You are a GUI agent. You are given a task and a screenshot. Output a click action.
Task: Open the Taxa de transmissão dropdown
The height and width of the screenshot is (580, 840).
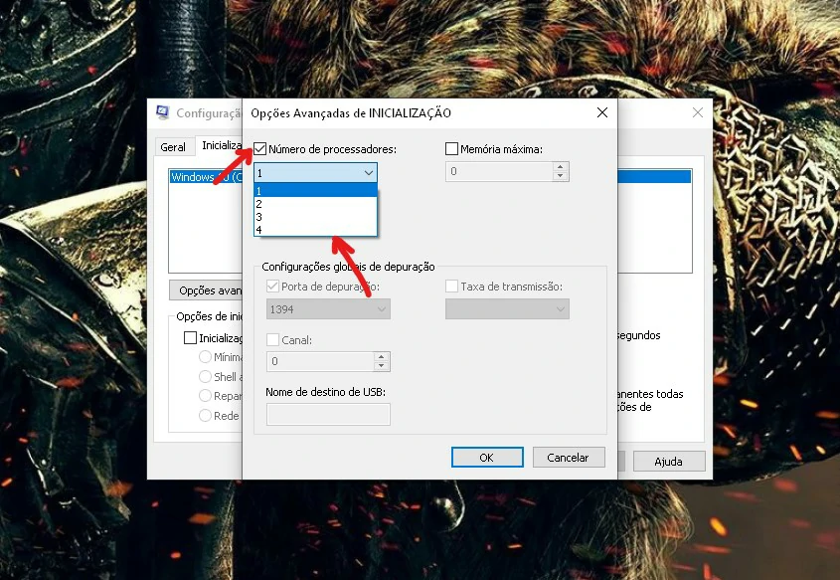[x=507, y=309]
